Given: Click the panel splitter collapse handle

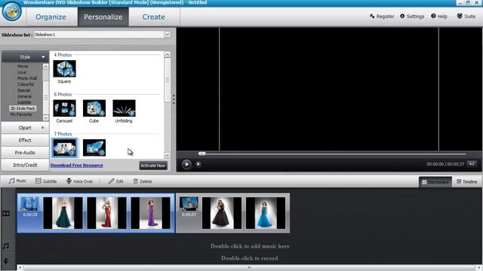Looking at the screenshot, I should [x=174, y=99].
